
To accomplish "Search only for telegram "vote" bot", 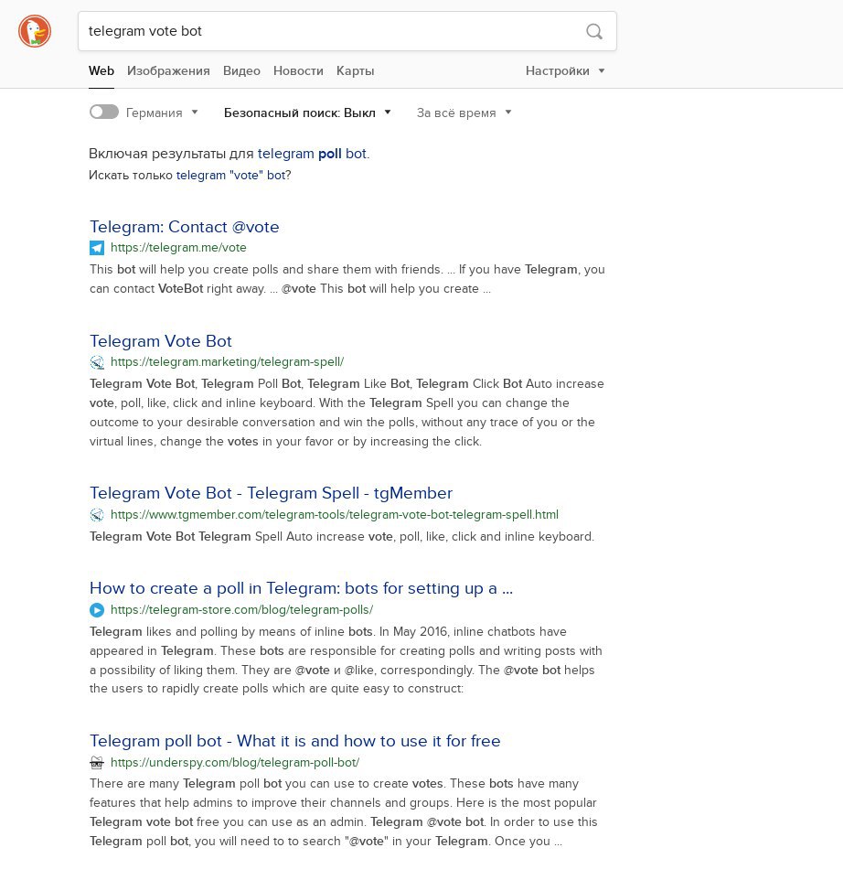I will (231, 175).
